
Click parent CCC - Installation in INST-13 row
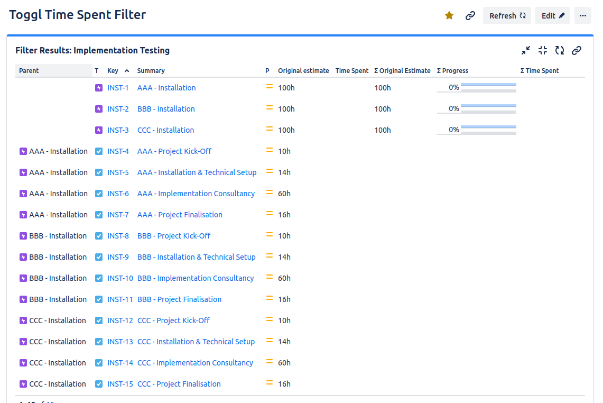coord(58,342)
